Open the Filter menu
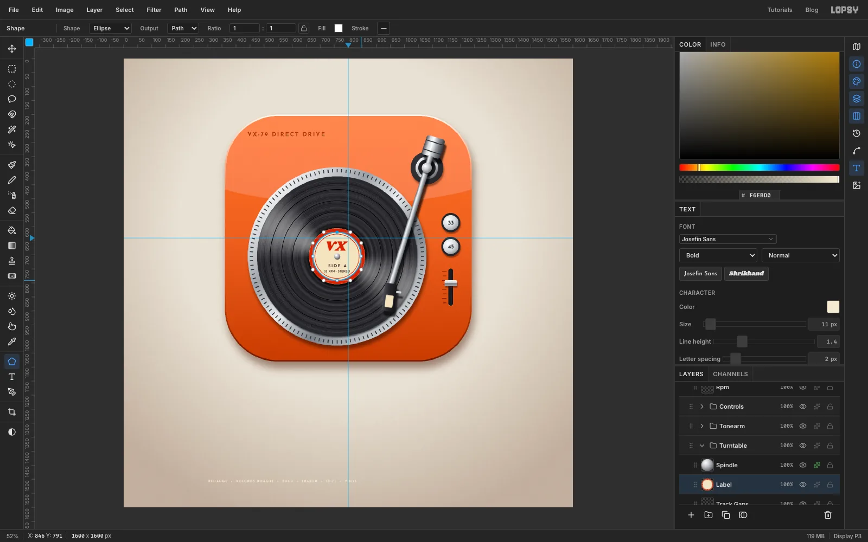Viewport: 868px width, 542px height. coord(154,10)
